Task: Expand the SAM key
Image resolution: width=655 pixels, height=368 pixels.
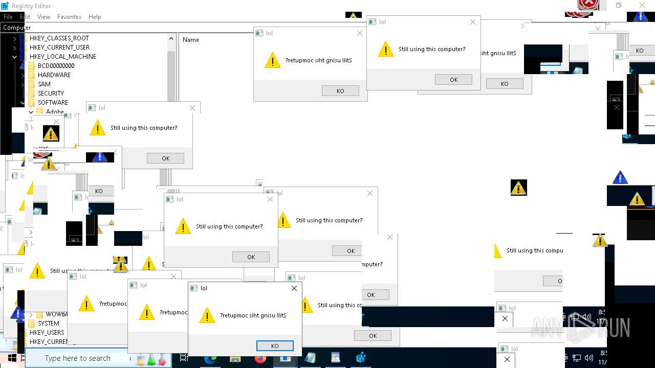Action: [23, 84]
